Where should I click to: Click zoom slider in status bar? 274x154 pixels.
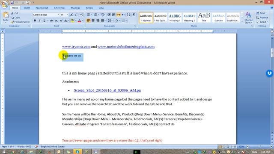tap(259, 147)
